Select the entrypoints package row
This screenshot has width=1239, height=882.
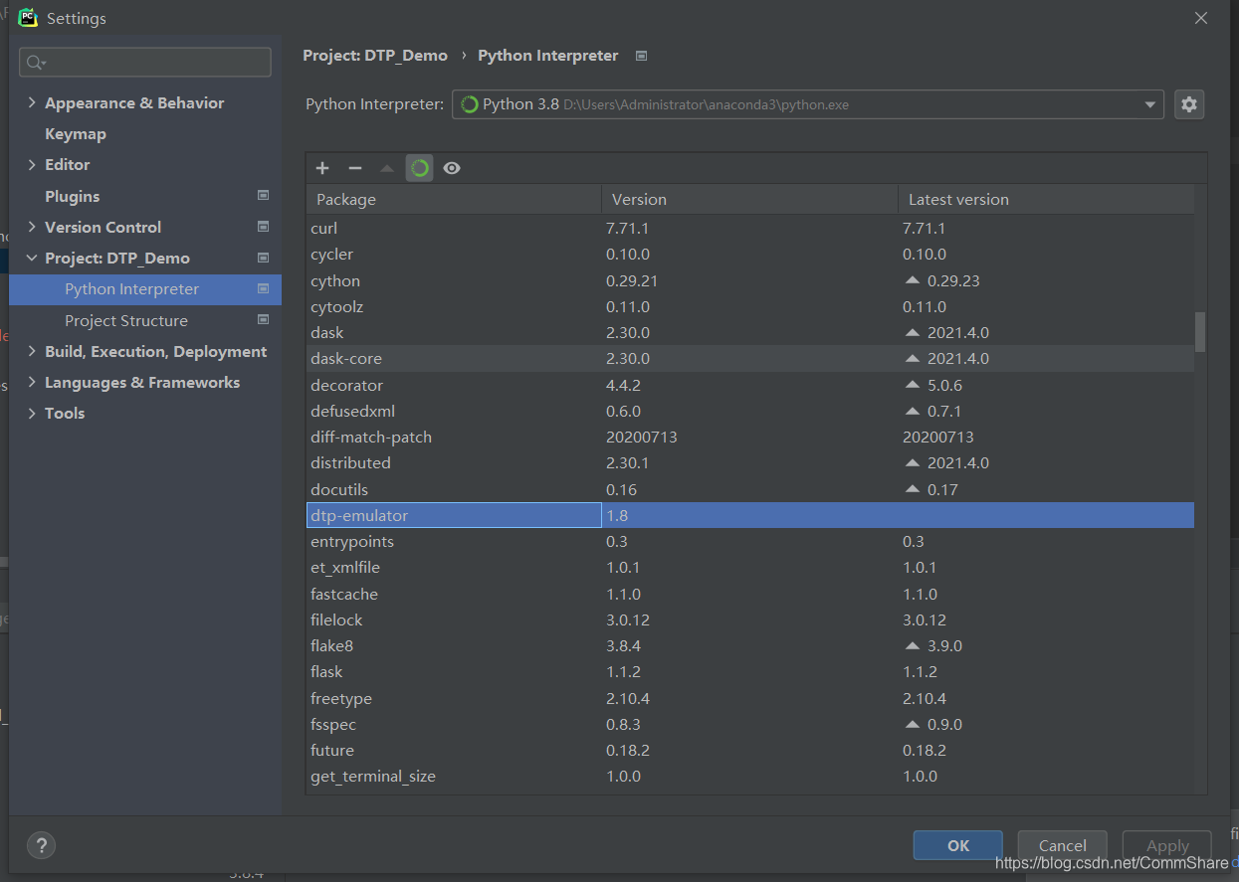point(750,541)
